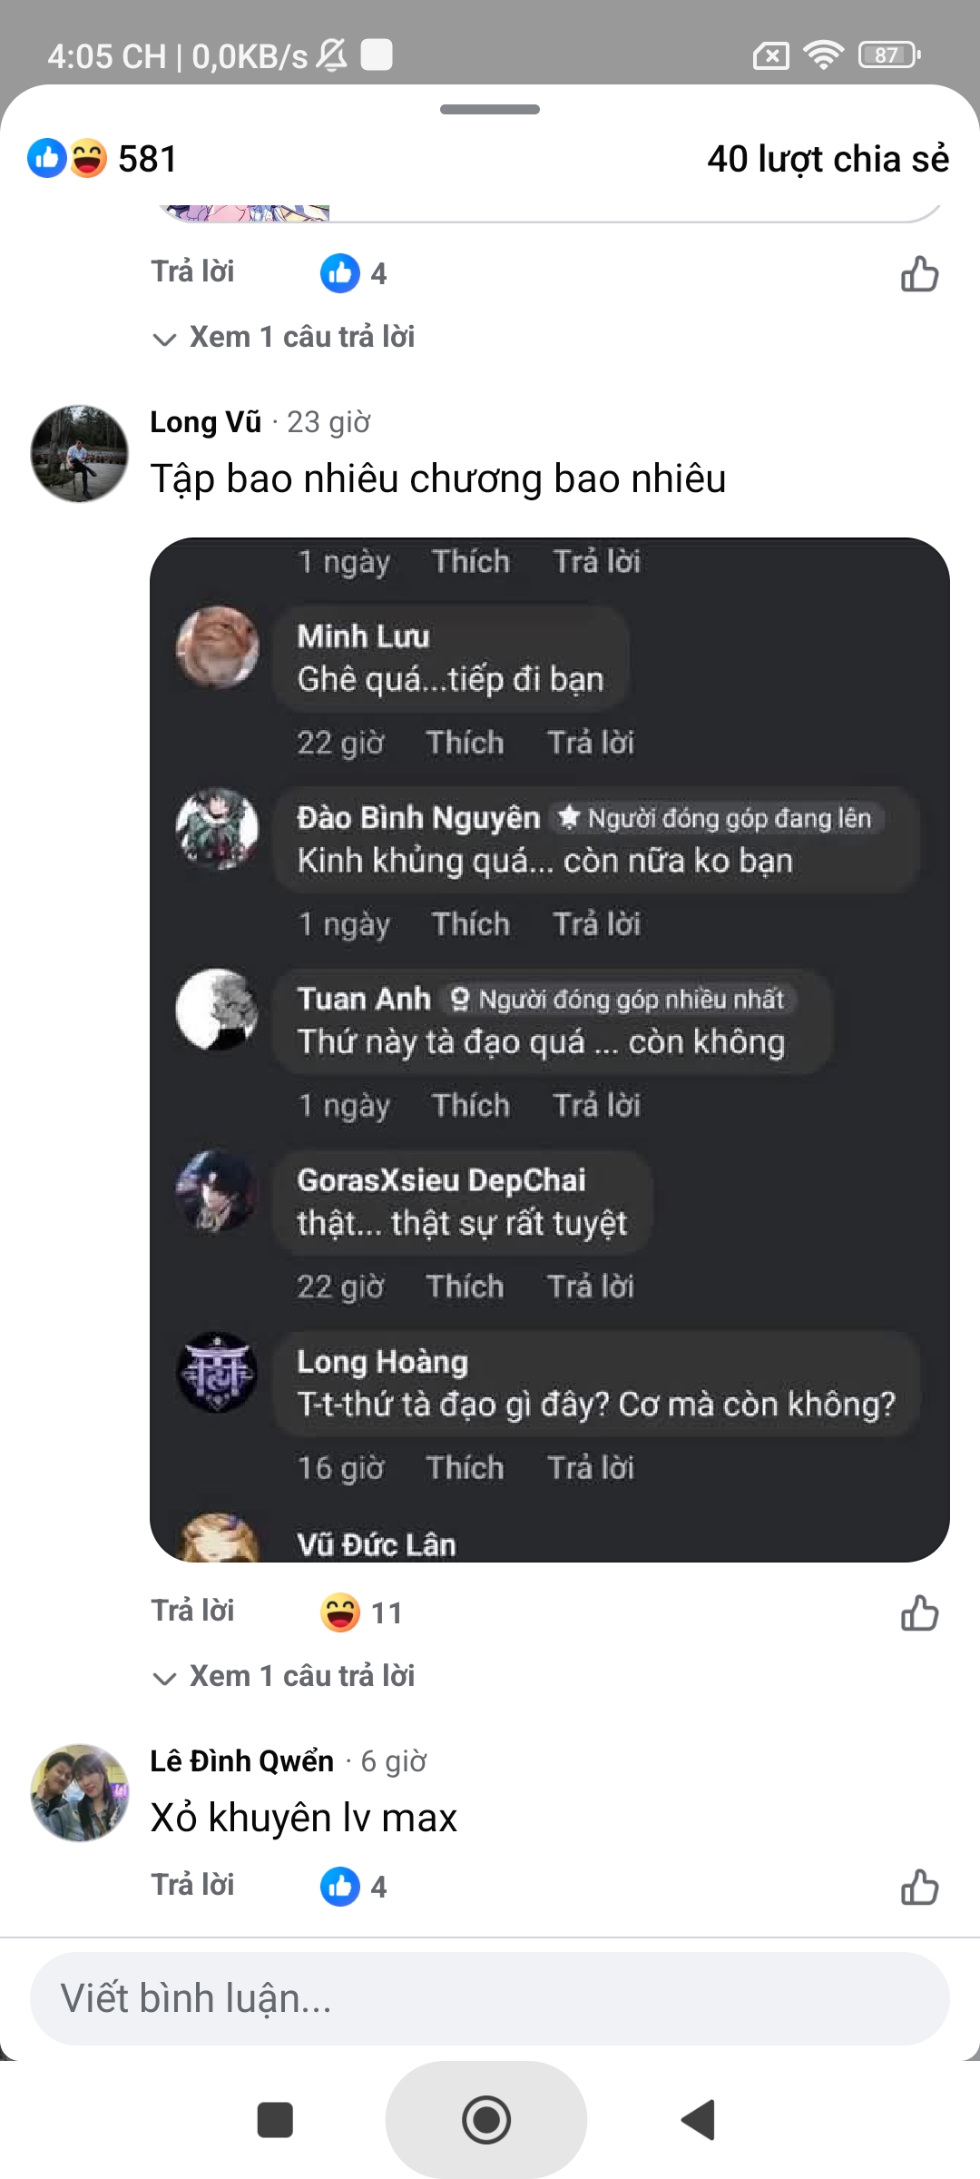Show like reactions on Lê Đình Qwển's comment
This screenshot has height=2179, width=980.
354,1887
